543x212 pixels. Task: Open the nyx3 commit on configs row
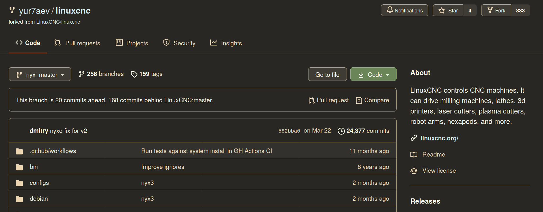[147, 183]
